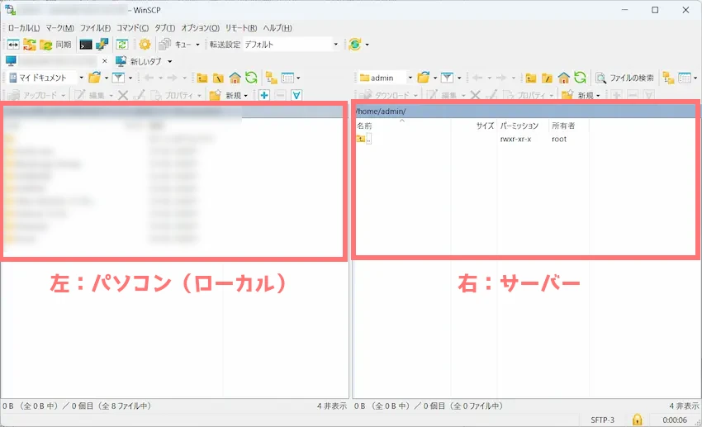Select the parent folder '..' row in remote panel
702x427 pixels.
364,140
